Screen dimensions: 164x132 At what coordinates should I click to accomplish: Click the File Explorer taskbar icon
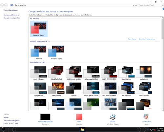[x=82, y=130]
